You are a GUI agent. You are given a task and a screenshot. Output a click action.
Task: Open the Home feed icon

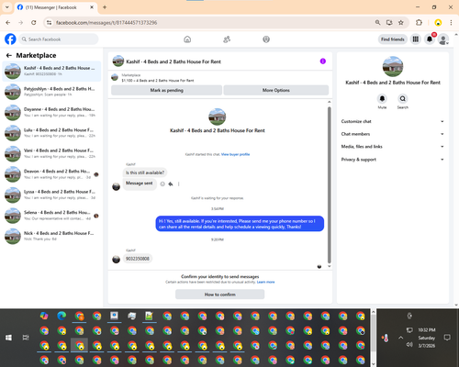pos(187,39)
